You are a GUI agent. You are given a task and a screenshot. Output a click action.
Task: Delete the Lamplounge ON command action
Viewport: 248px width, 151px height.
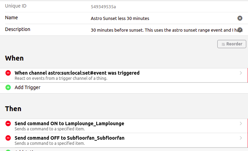pyautogui.click(x=8, y=123)
